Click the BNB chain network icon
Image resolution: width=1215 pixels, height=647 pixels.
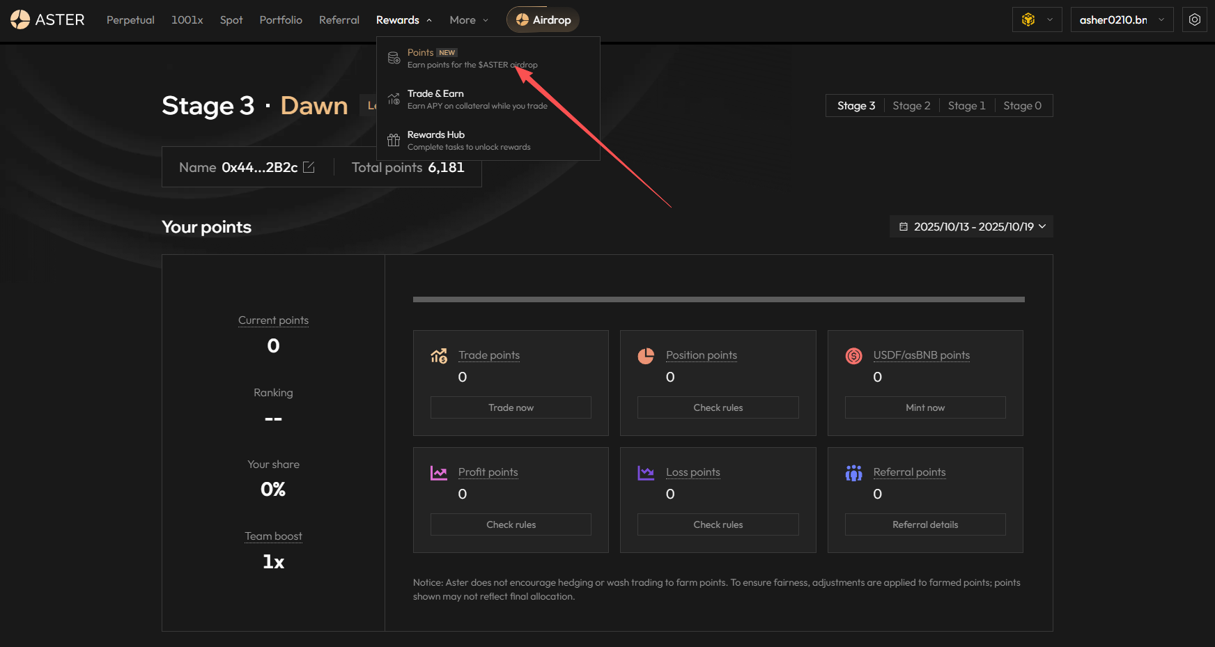coord(1028,20)
